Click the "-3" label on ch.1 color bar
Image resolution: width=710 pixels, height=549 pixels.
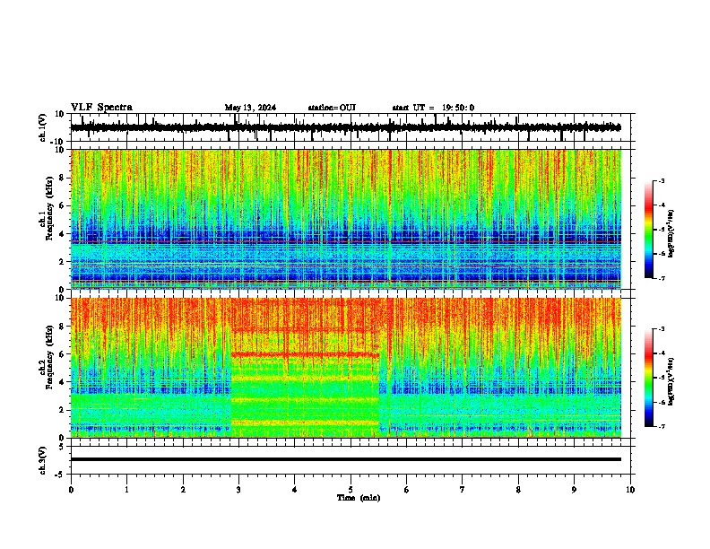tap(661, 181)
